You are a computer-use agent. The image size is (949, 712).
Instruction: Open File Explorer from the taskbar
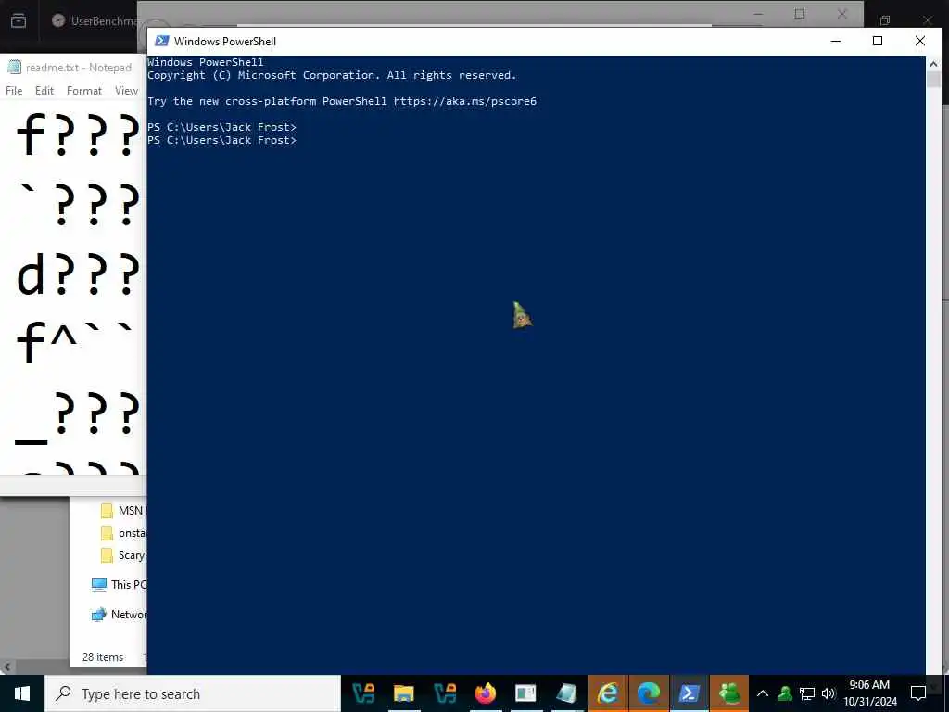(x=404, y=693)
